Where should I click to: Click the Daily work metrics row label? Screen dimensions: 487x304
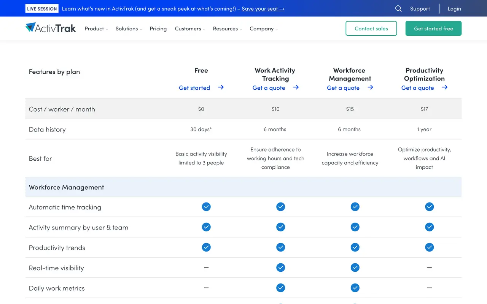tap(57, 288)
